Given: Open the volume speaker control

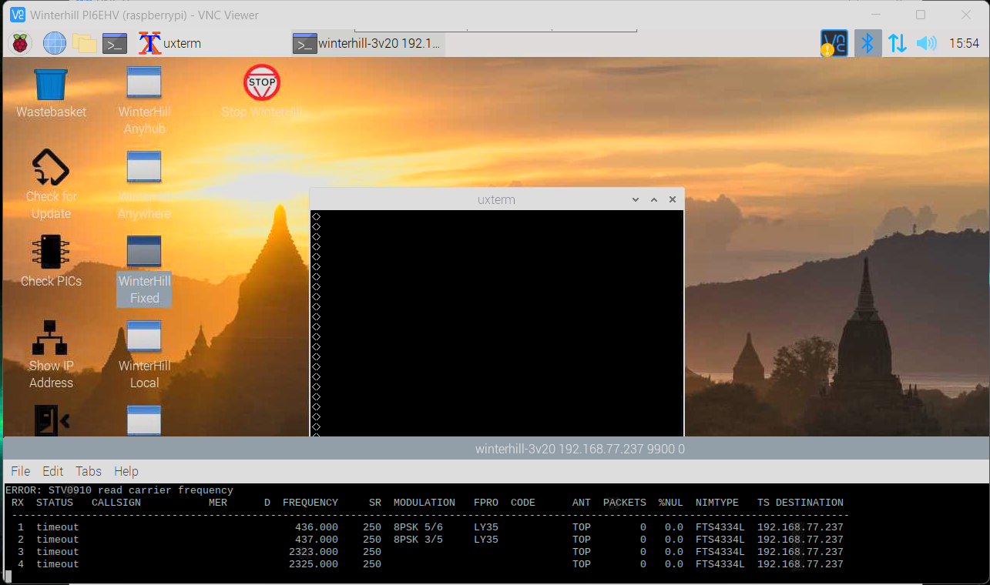Looking at the screenshot, I should [926, 43].
